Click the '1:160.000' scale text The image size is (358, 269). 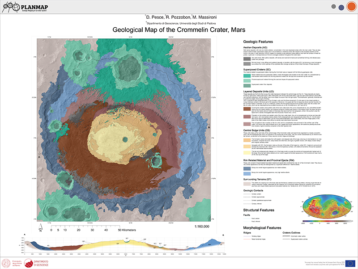coord(202,227)
